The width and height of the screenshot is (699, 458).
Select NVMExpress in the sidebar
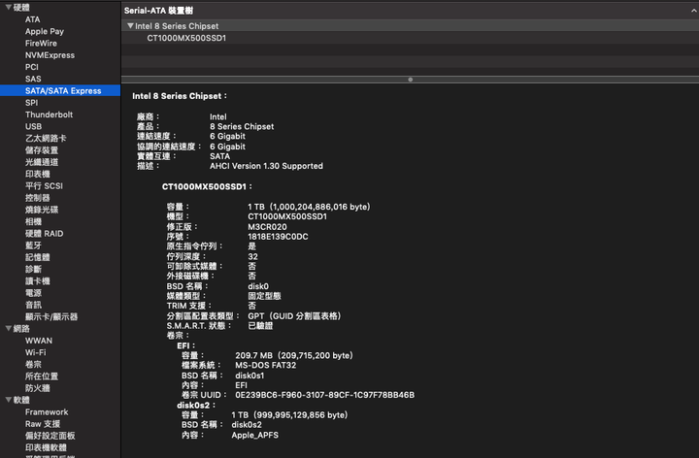(50, 55)
